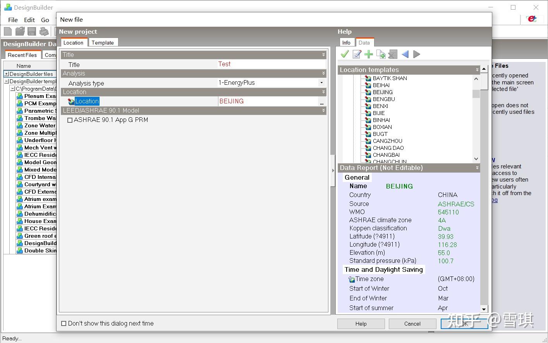This screenshot has height=343, width=548.
Task: Click the Open file folder toolbar icon
Action: click(20, 31)
